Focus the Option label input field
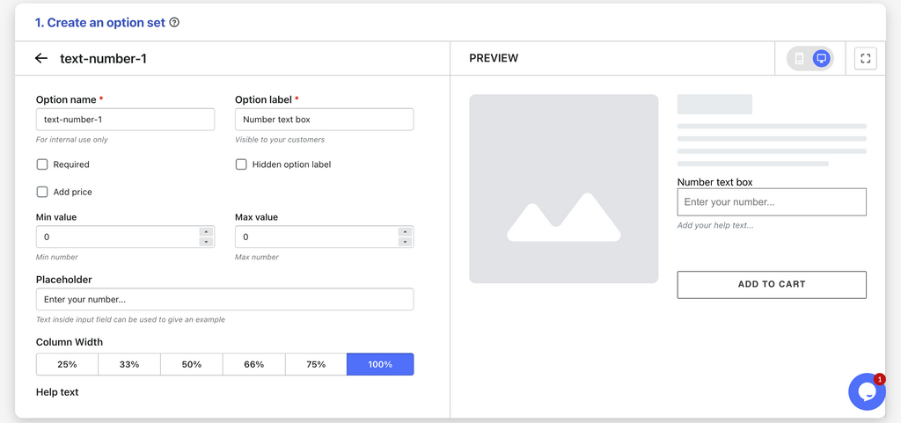Image resolution: width=901 pixels, height=423 pixels. [x=324, y=120]
